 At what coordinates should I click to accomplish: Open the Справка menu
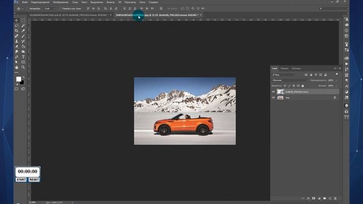[x=153, y=2]
